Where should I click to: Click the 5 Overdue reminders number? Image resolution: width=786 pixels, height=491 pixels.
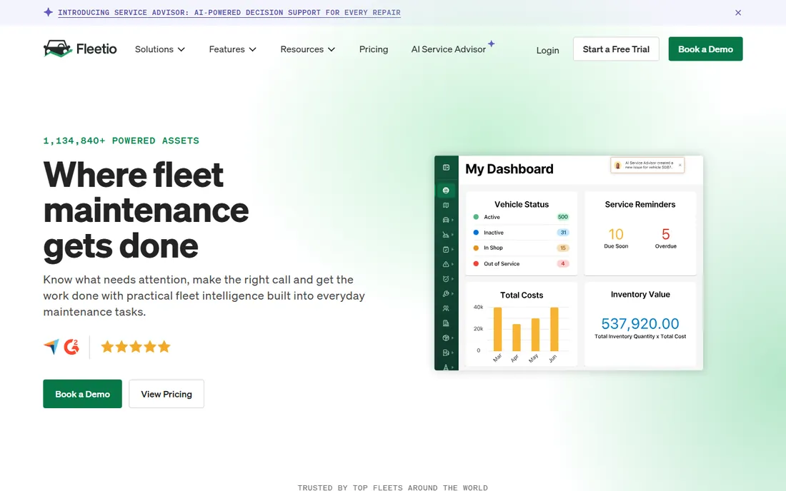click(666, 234)
